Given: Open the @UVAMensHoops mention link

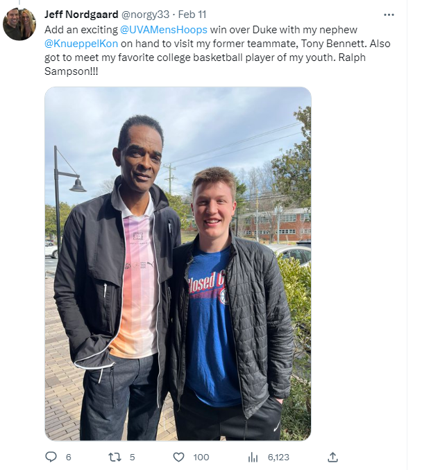Looking at the screenshot, I should 164,30.
